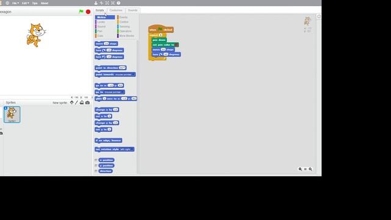Paint new sprite with the brush icon
The width and height of the screenshot is (391, 220).
[76, 103]
